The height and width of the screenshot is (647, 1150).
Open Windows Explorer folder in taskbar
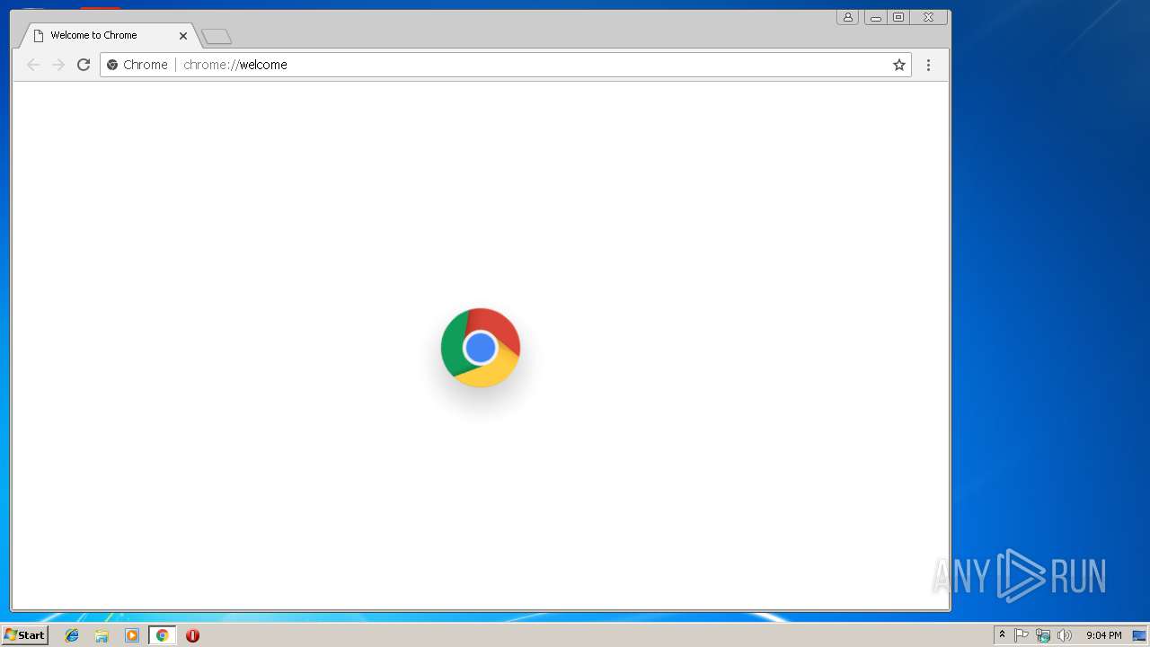(x=102, y=635)
